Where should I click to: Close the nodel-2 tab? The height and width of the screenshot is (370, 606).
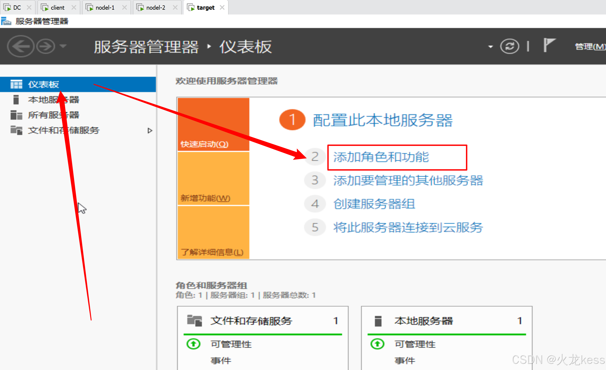(175, 8)
